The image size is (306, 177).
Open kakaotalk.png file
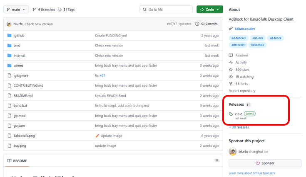24,136
